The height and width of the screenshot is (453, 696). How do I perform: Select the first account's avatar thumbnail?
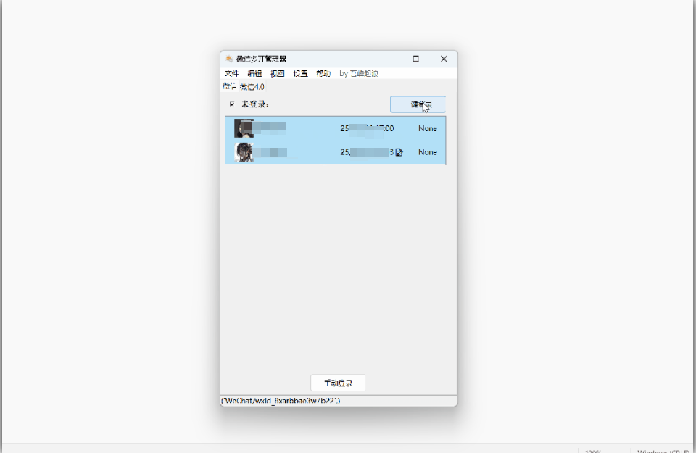[x=244, y=128]
